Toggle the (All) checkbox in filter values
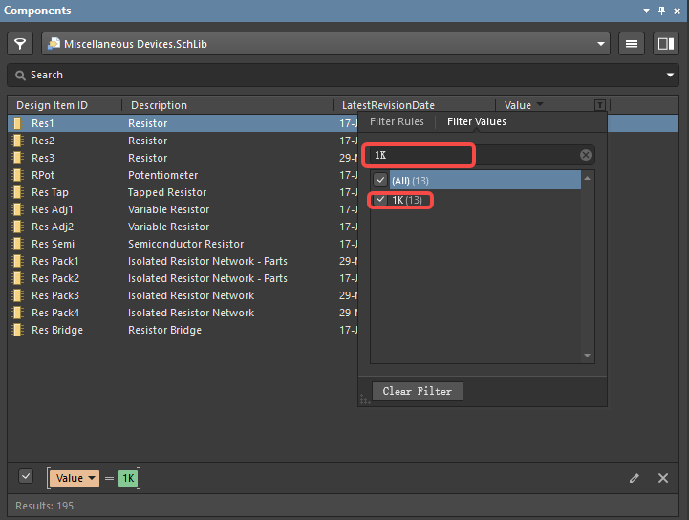This screenshot has height=520, width=689. click(380, 181)
